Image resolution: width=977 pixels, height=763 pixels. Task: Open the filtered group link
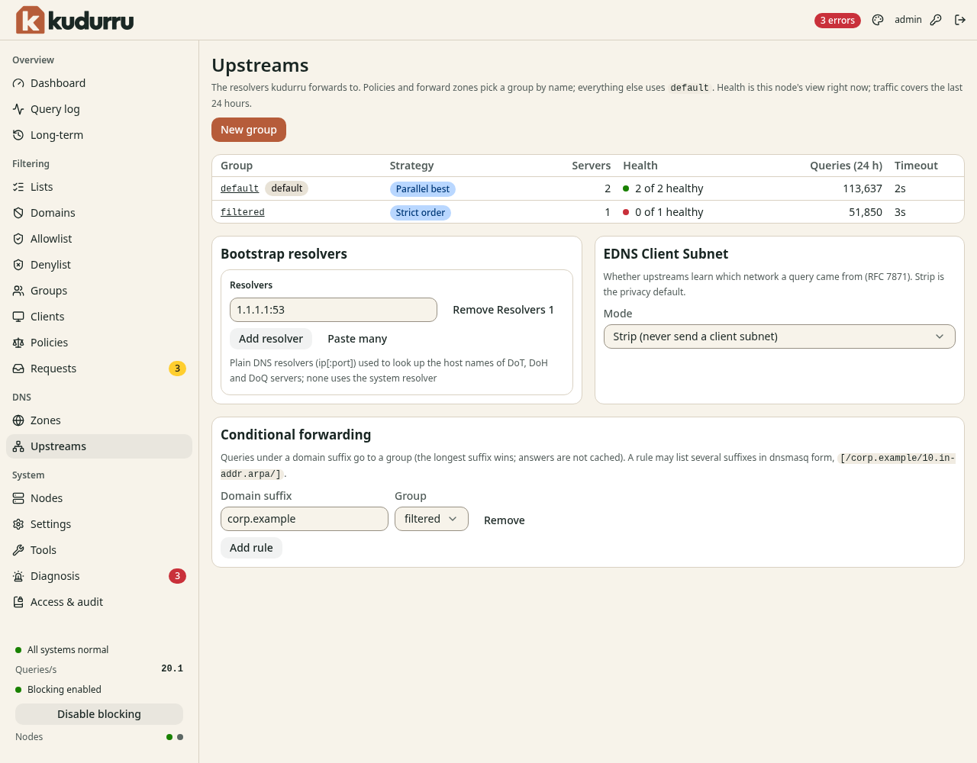[x=243, y=212]
